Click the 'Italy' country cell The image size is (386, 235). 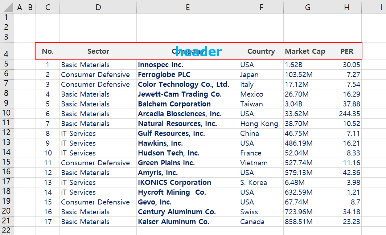tap(261, 84)
